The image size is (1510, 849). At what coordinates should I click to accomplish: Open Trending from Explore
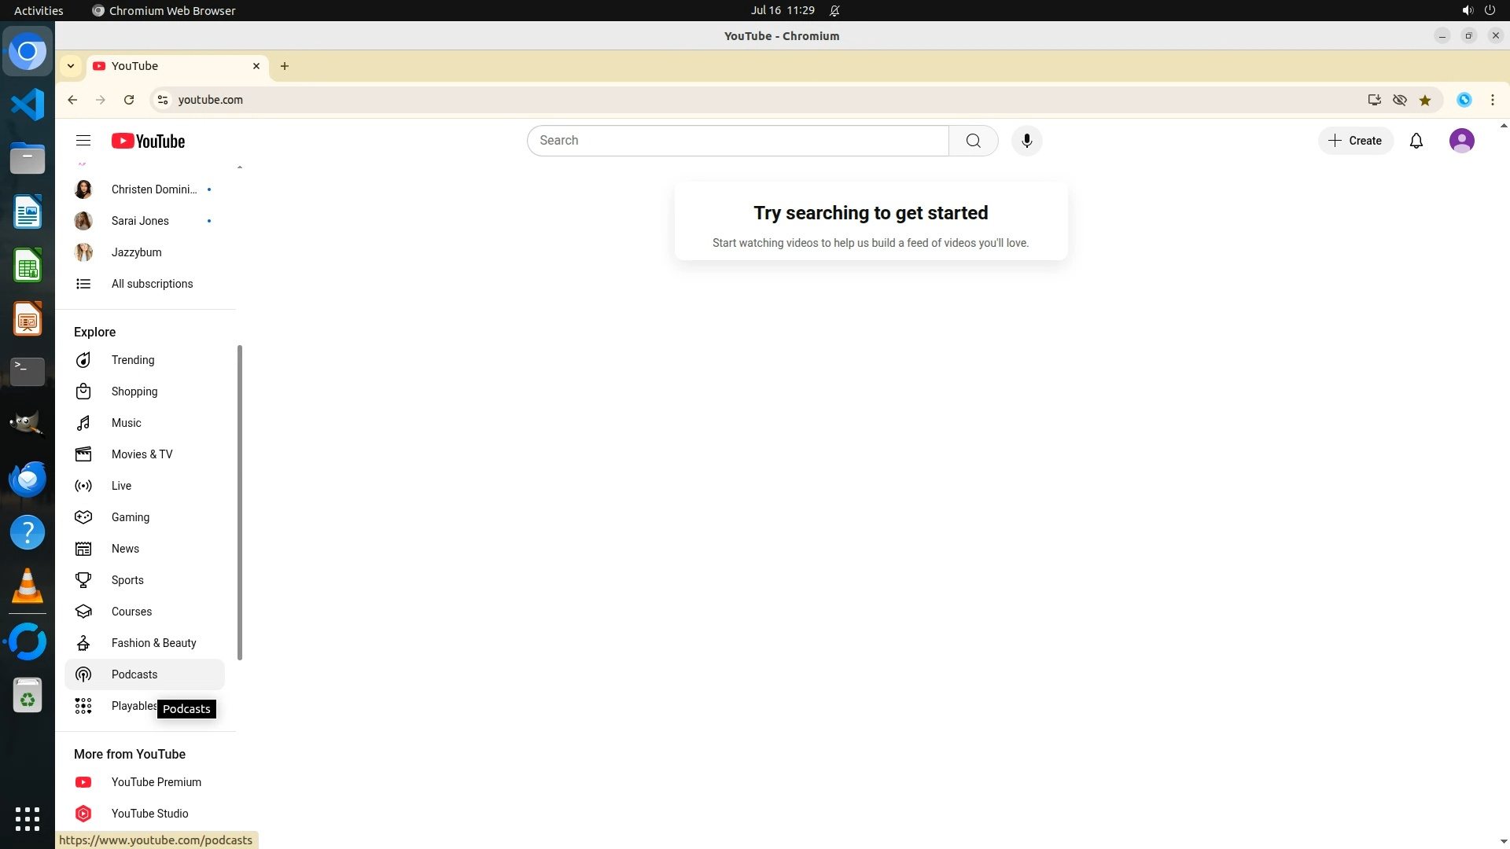(x=132, y=360)
